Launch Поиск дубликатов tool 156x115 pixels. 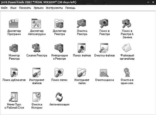(x=14, y=72)
